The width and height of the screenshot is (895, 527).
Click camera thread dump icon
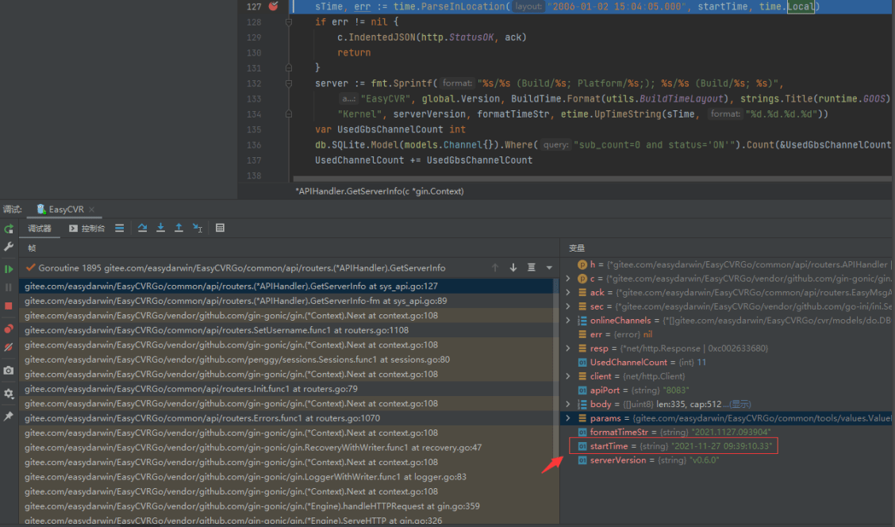[9, 371]
